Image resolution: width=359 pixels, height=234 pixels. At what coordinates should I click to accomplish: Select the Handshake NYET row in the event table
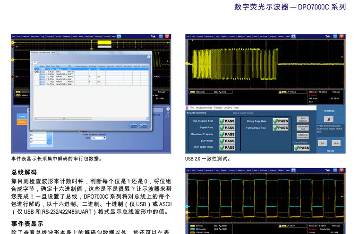coord(92,74)
